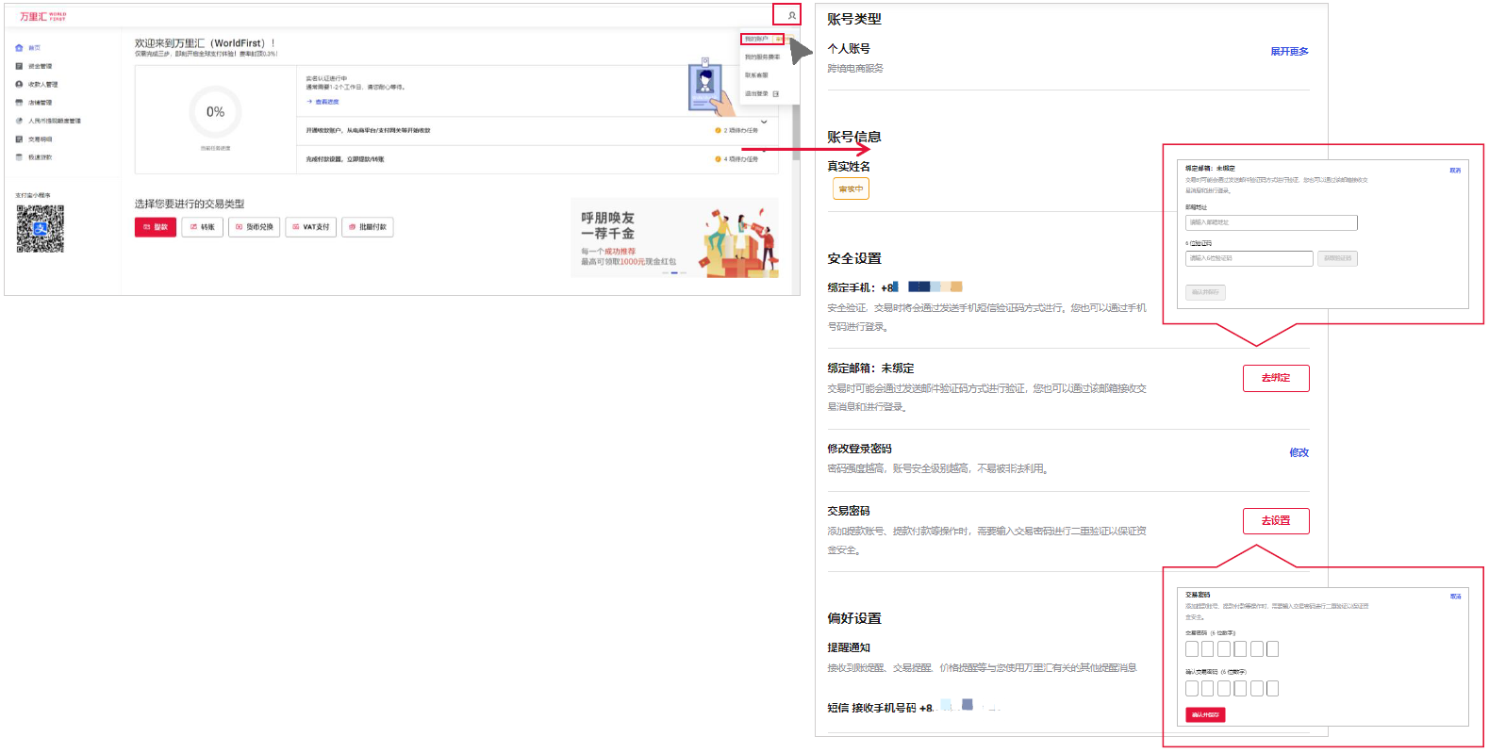Log out via 退出登录 menu entry
Viewport: 1489px width, 753px height.
761,94
